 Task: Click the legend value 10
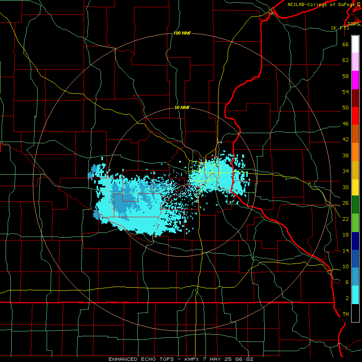346,266
